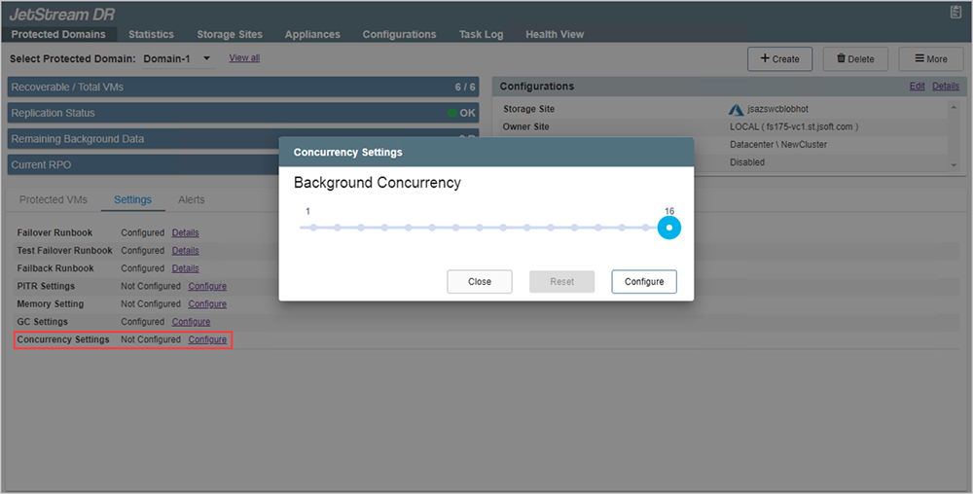
Task: Open the More actions menu
Action: click(x=930, y=58)
